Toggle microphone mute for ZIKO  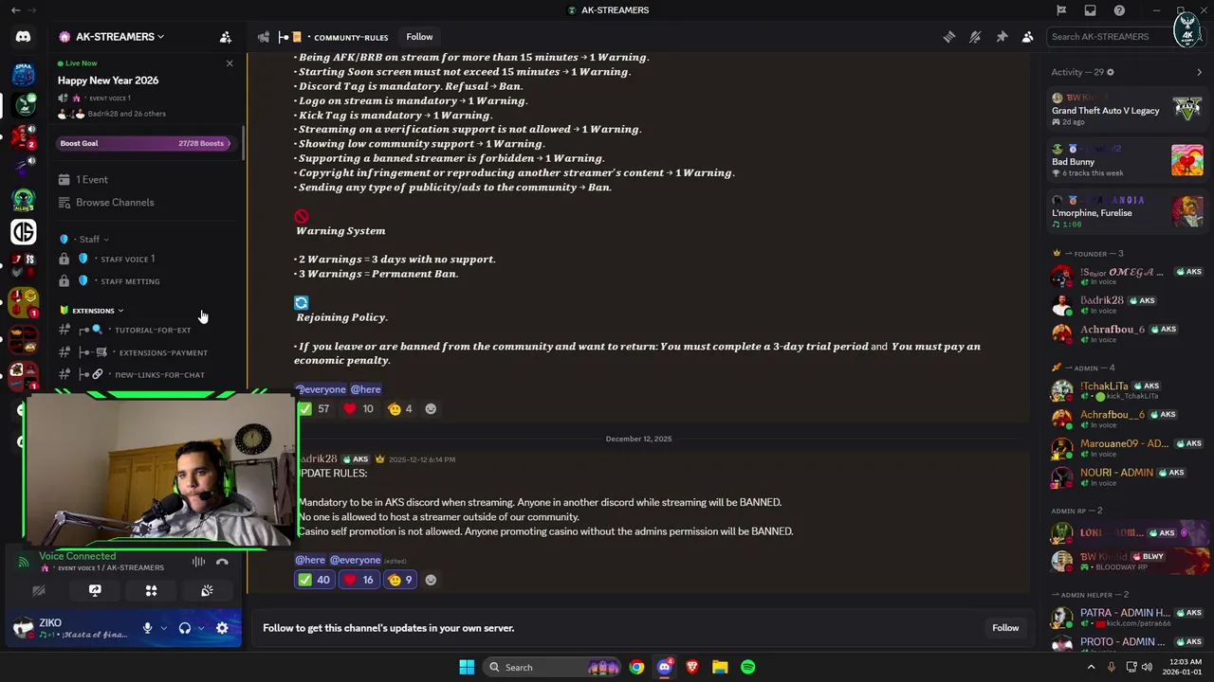(147, 628)
